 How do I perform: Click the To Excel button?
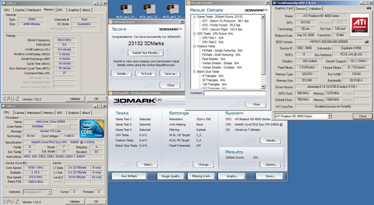[x=146, y=74]
